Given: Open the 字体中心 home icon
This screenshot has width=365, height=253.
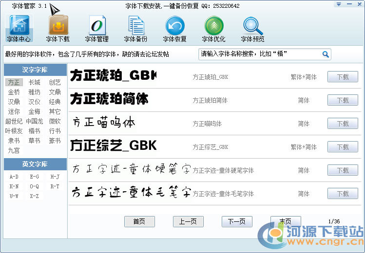Looking at the screenshot, I should tap(19, 28).
